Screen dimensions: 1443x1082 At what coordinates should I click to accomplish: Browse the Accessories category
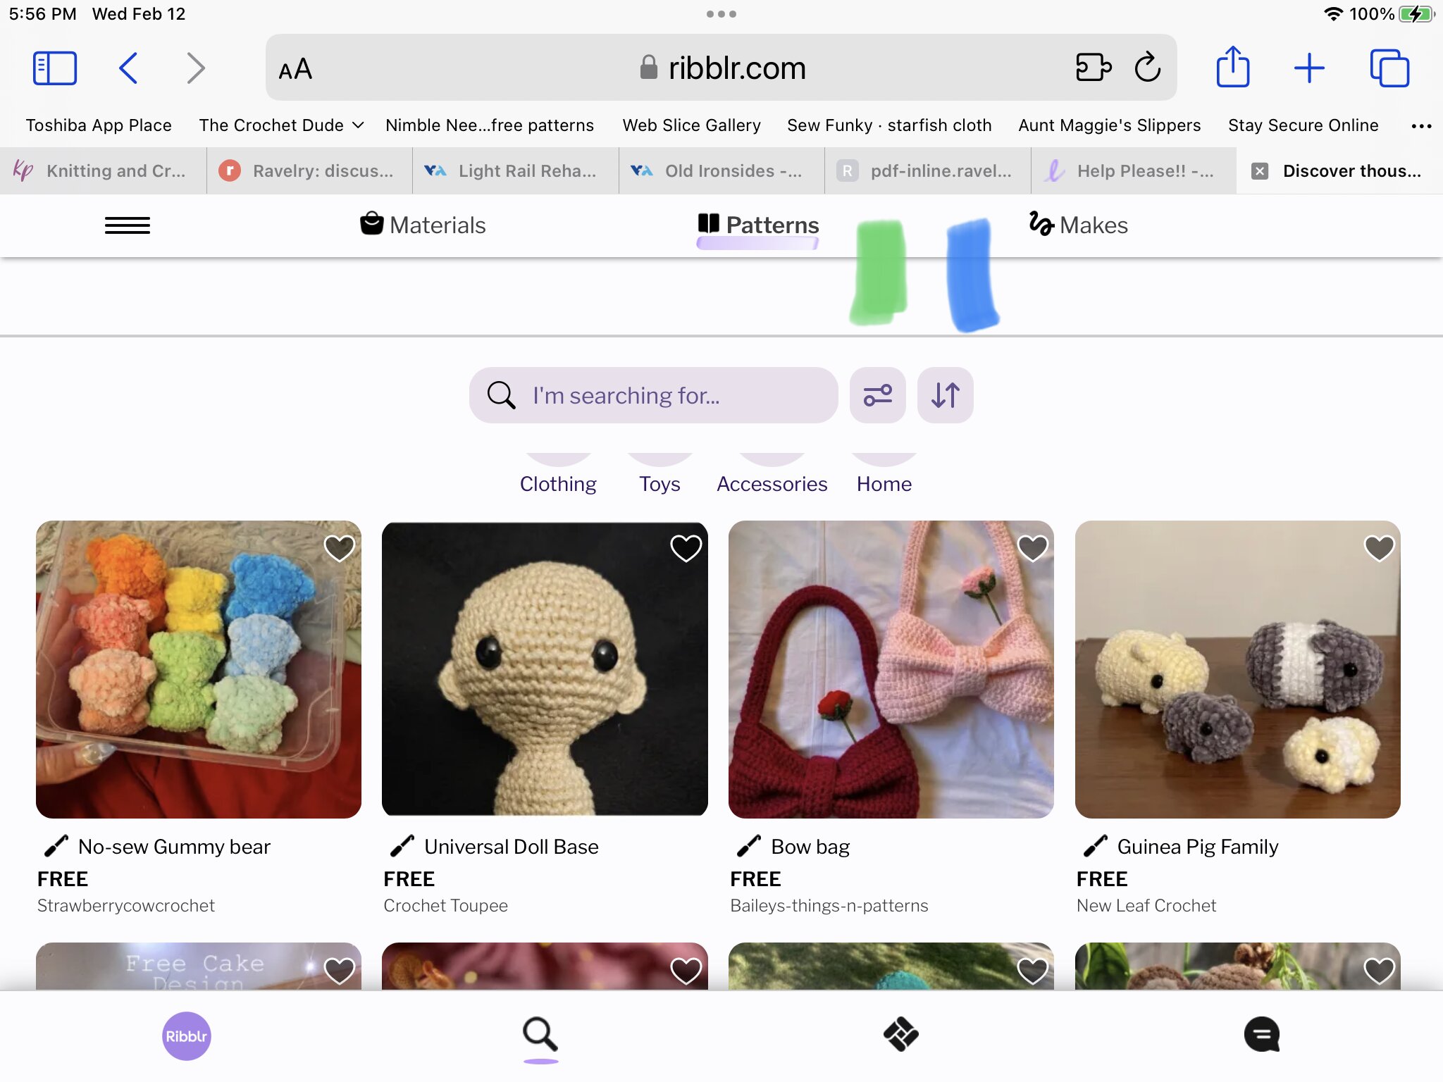click(772, 484)
